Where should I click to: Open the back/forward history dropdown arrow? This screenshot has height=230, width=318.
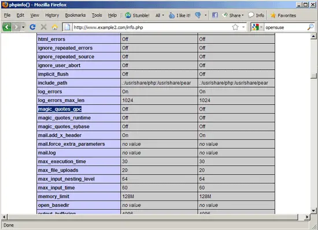click(x=23, y=27)
